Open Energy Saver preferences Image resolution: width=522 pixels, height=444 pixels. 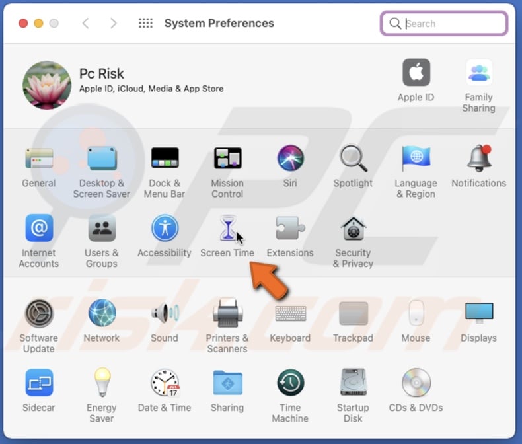[102, 384]
